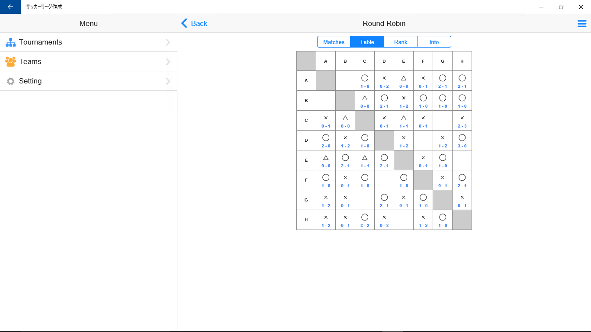
Task: Open the Info tab
Action: click(434, 42)
